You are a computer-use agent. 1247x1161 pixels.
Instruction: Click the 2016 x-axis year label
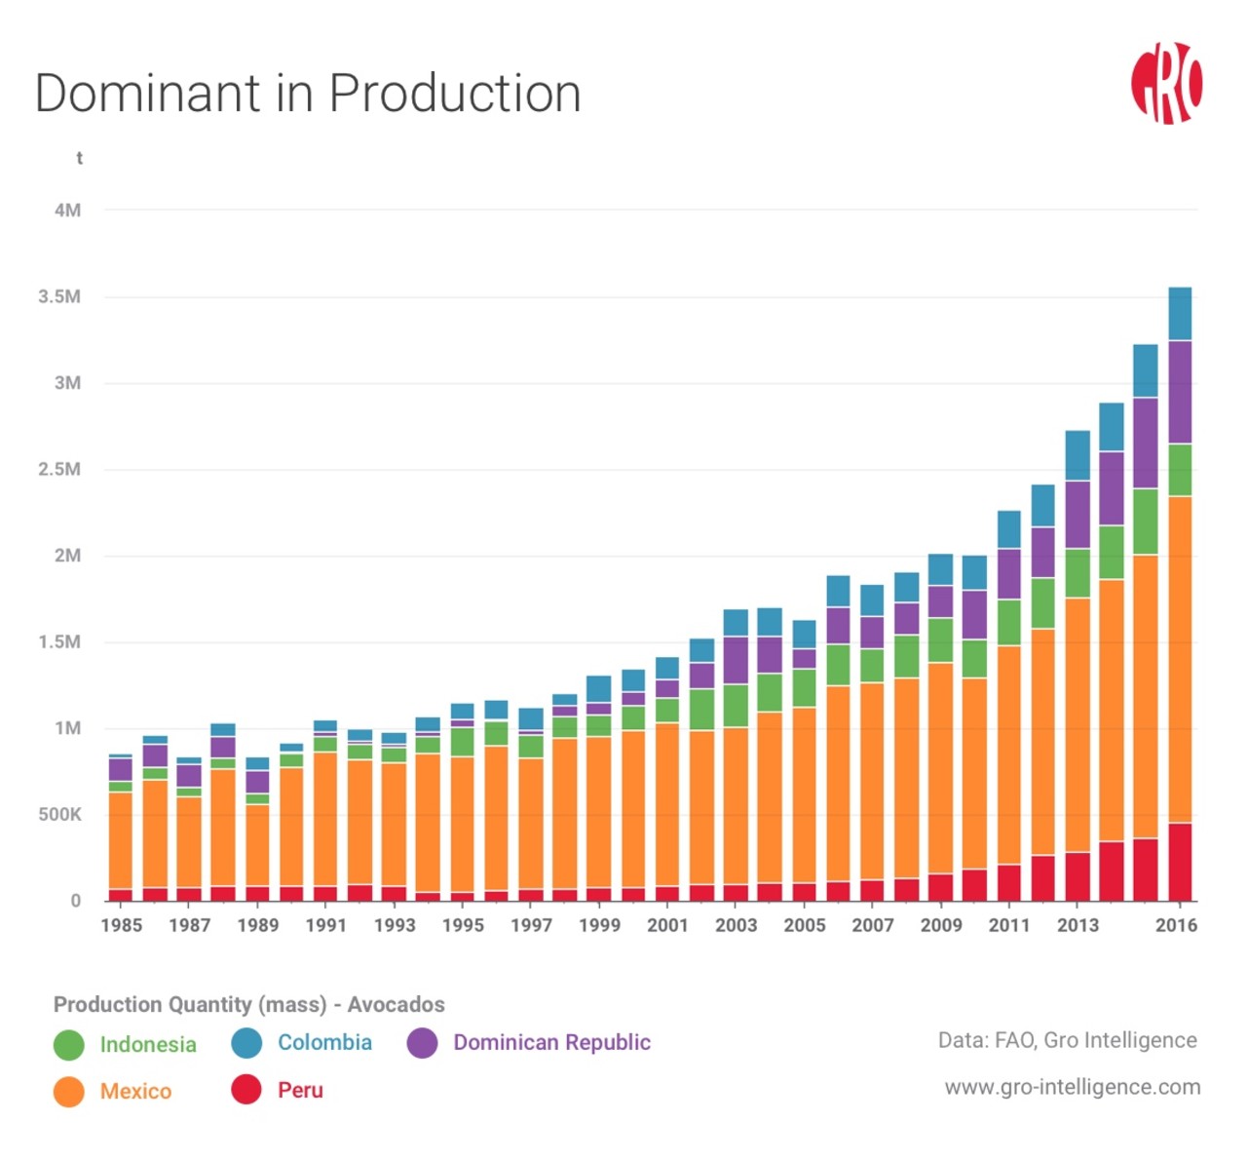(1176, 925)
